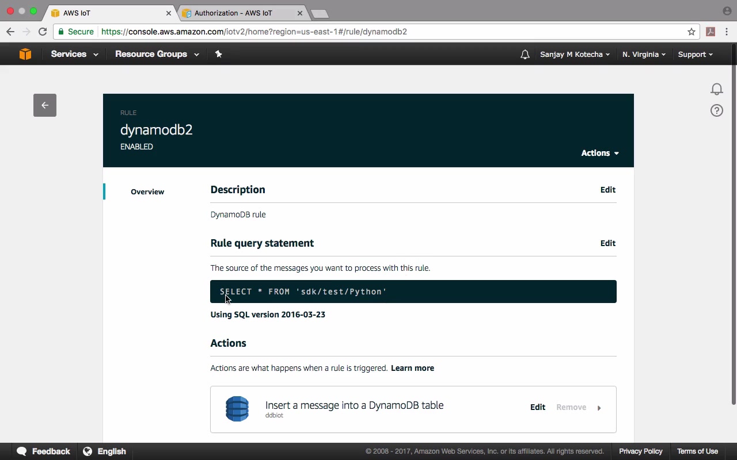Click the 'ddbiot' table name
This screenshot has height=460, width=737.
point(274,415)
